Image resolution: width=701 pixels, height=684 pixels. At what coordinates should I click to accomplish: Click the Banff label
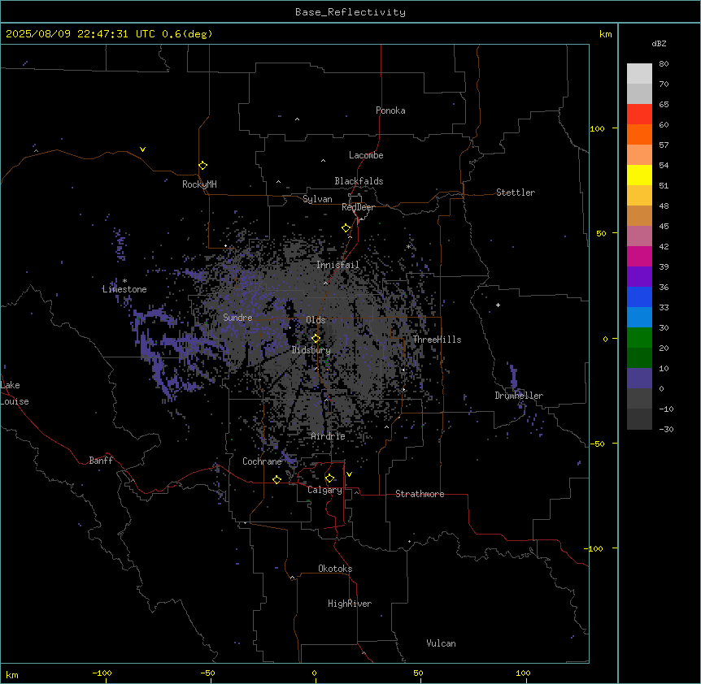tap(101, 461)
